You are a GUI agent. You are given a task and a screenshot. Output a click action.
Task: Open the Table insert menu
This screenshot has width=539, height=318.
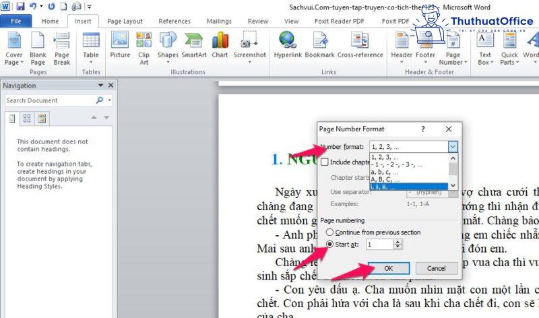click(x=91, y=48)
